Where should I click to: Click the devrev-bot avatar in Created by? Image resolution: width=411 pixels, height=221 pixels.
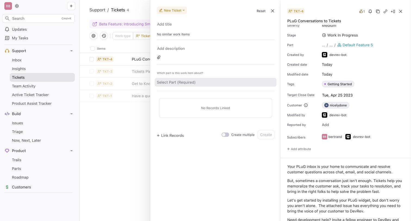point(325,55)
